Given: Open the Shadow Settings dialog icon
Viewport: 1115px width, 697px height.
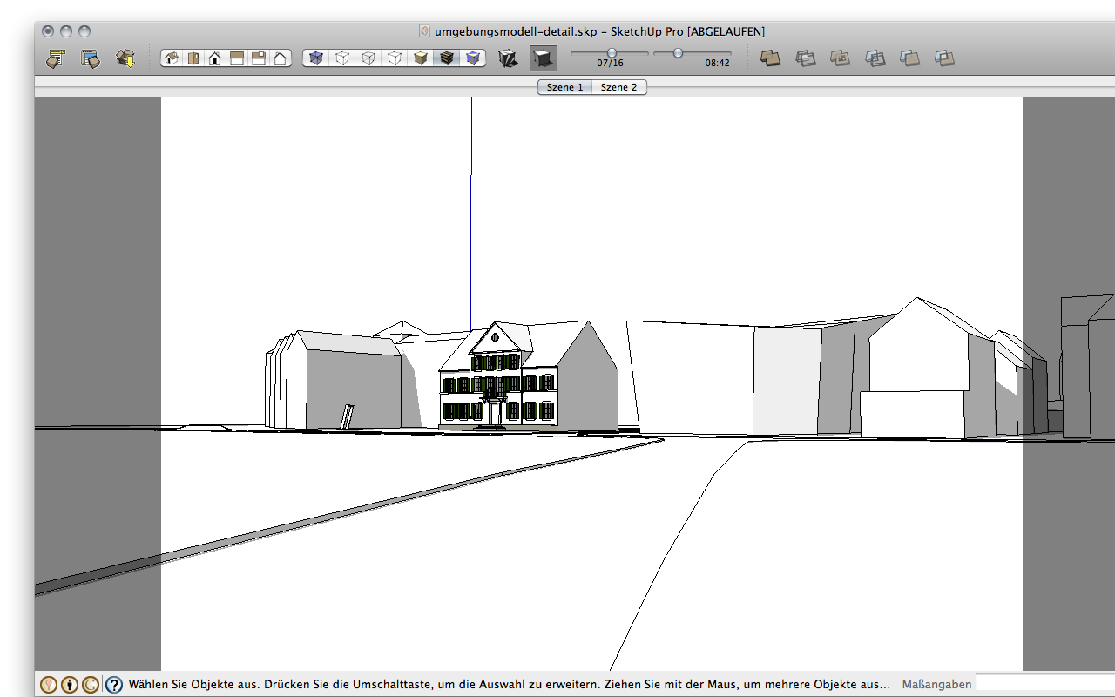Looking at the screenshot, I should point(508,58).
